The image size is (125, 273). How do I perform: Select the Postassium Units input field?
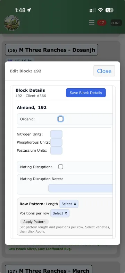(x=56, y=150)
